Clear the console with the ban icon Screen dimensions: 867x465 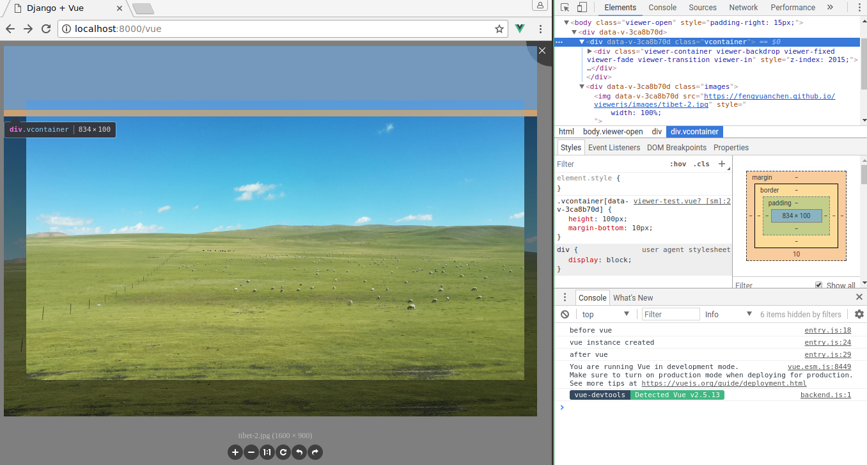(565, 313)
